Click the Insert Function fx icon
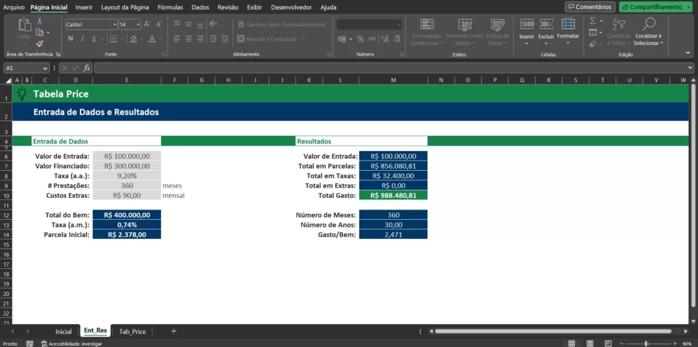Viewport: 698px width, 347px height. click(x=87, y=68)
